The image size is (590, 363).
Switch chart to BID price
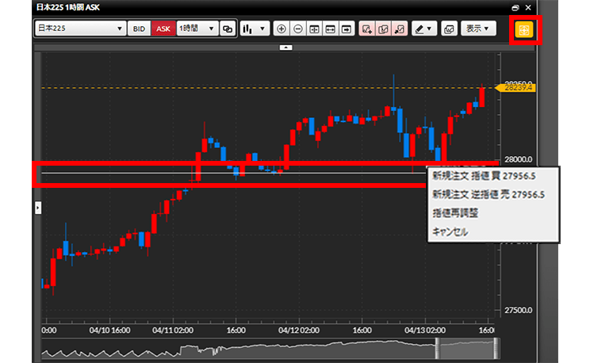click(x=139, y=29)
